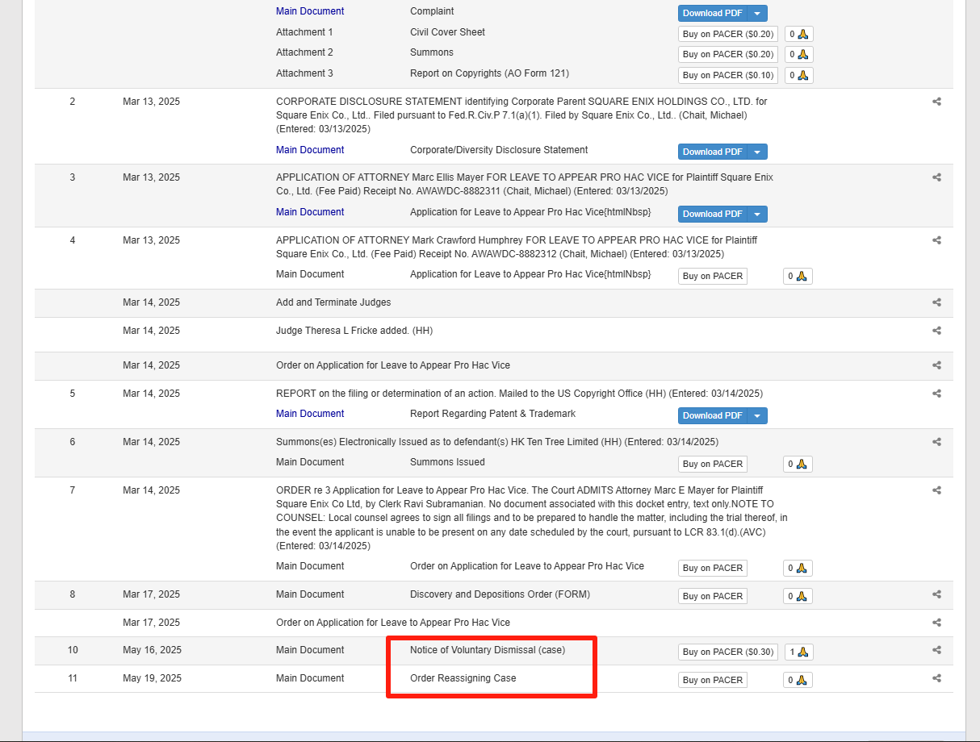Download PDF of the Complaint

tap(713, 13)
